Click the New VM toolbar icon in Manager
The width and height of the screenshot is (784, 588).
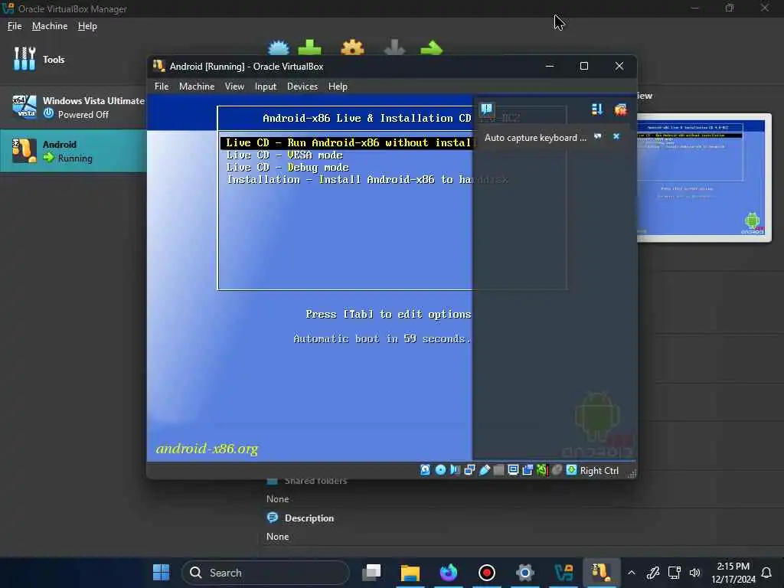pyautogui.click(x=279, y=48)
